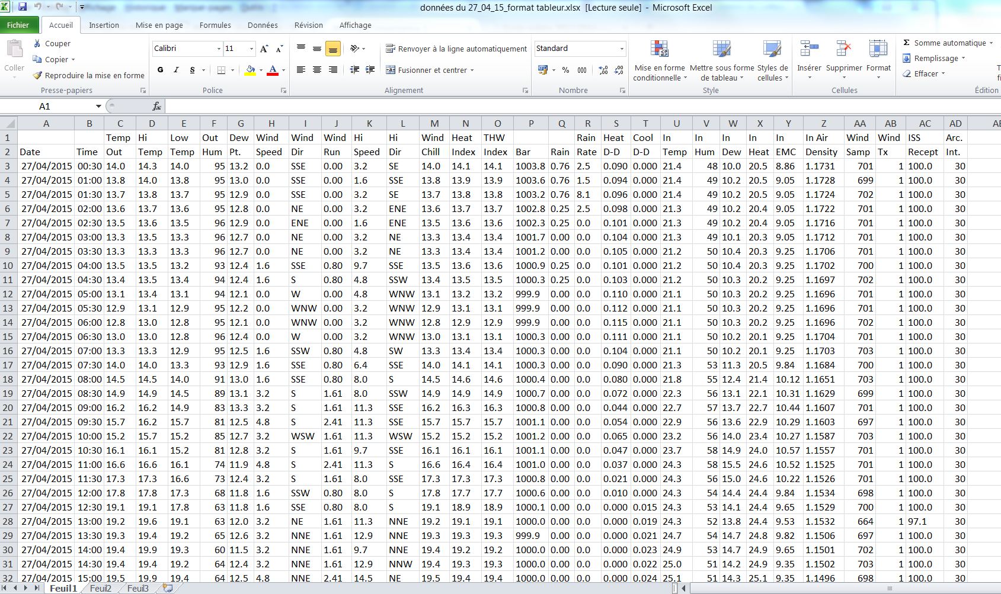The image size is (1001, 594).
Task: Click the Somme automatique sigma icon
Action: tap(906, 43)
